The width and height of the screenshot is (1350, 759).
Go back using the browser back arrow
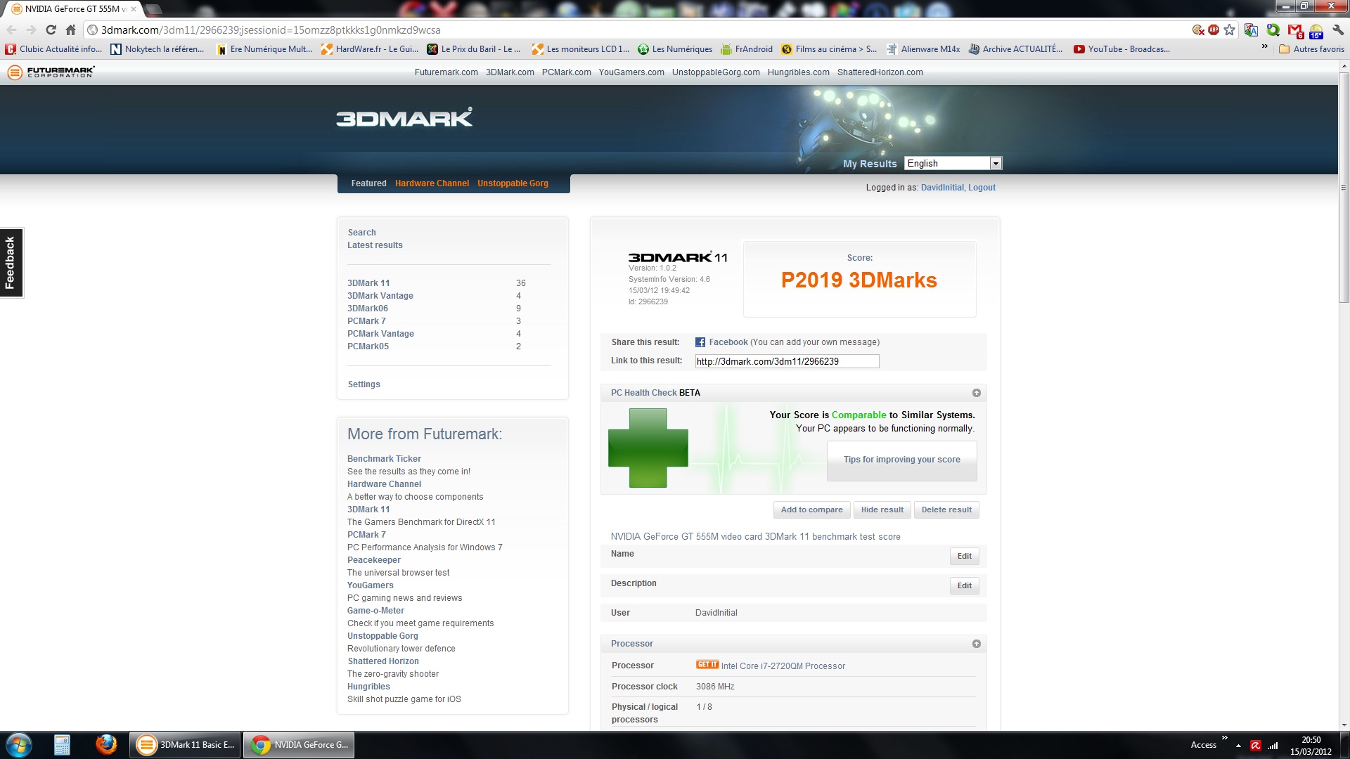point(11,30)
